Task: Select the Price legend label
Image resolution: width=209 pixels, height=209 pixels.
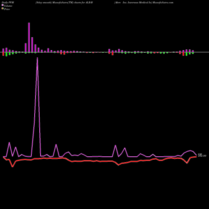Action: [7, 9]
